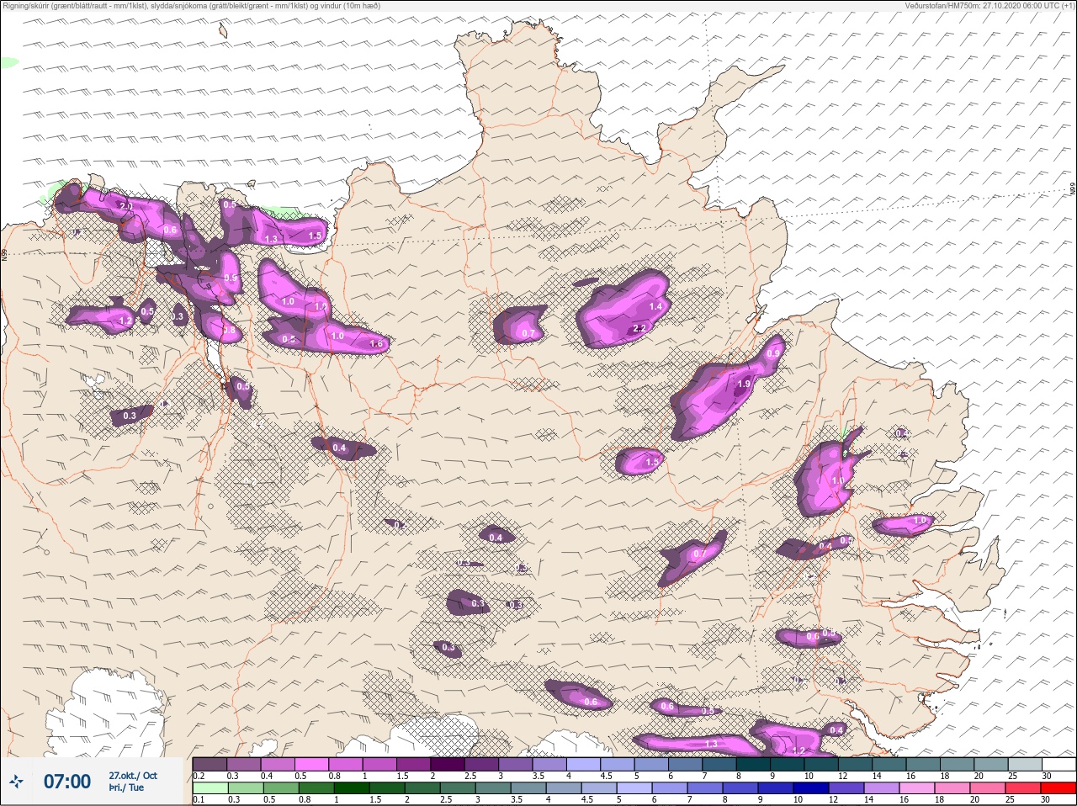The width and height of the screenshot is (1077, 806).
Task: Click the 1.9 precipitation value on the map
Action: [x=744, y=384]
